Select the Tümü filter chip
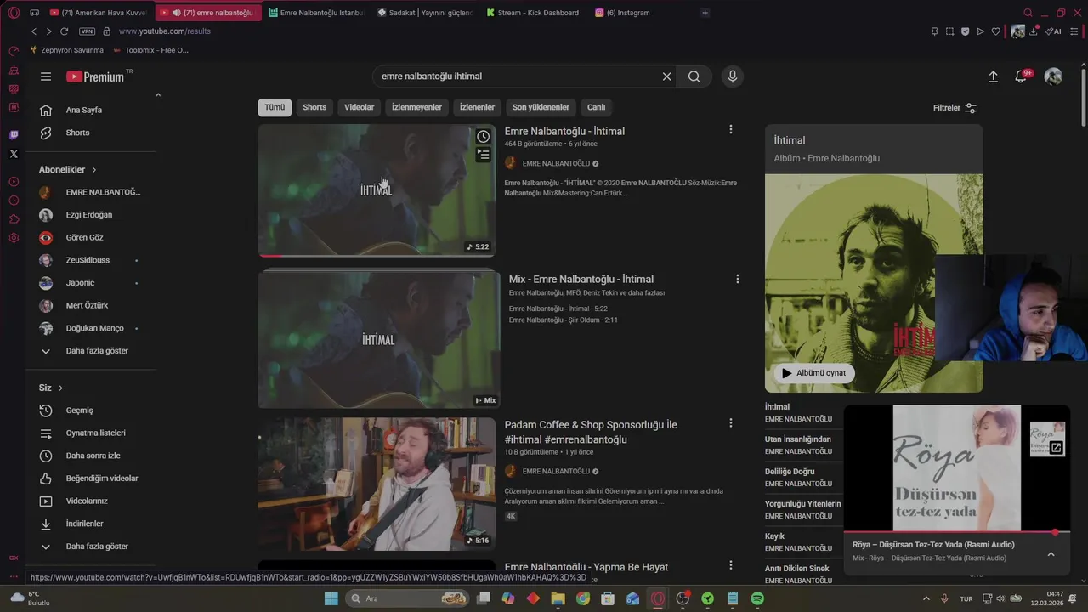Image resolution: width=1088 pixels, height=612 pixels. click(x=275, y=107)
